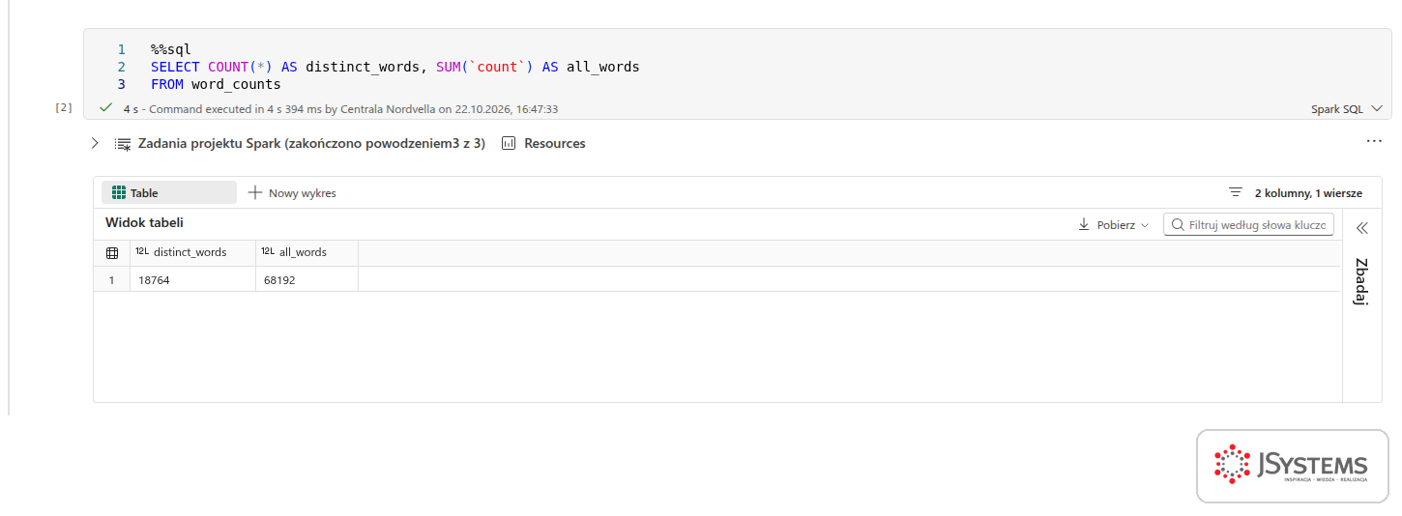The height and width of the screenshot is (516, 1402).
Task: Click the table grid select-all icon
Action: coord(112,253)
